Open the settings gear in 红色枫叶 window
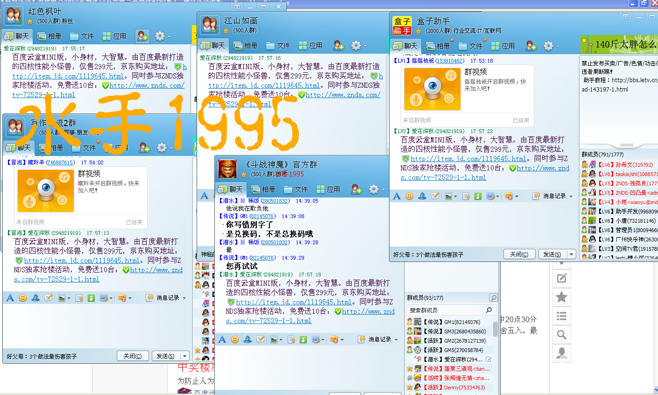 pos(160,36)
